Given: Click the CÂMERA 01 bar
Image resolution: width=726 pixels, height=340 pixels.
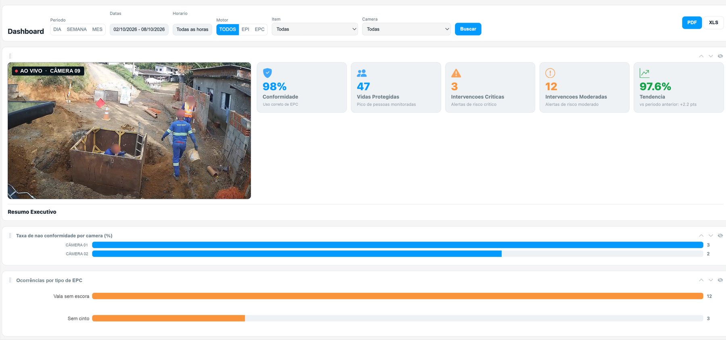Looking at the screenshot, I should (x=397, y=245).
